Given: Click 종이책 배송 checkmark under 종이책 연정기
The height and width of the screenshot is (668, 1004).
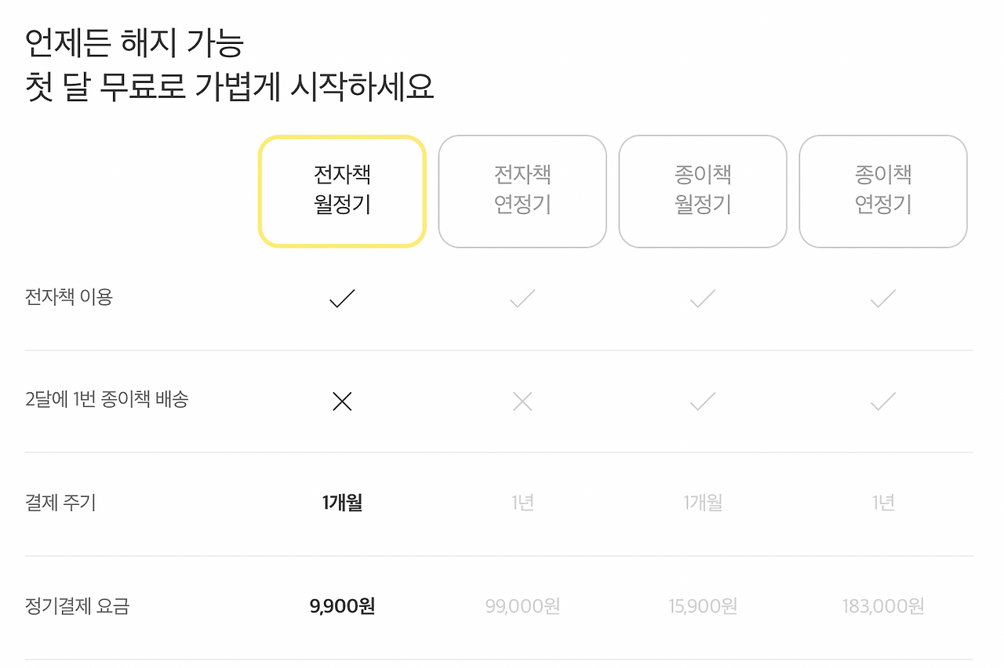Looking at the screenshot, I should [x=883, y=401].
